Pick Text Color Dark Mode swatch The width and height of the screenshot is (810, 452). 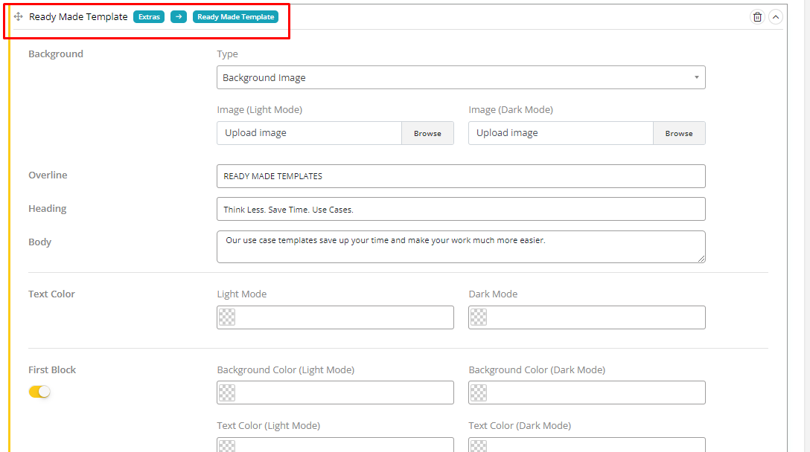coord(479,317)
